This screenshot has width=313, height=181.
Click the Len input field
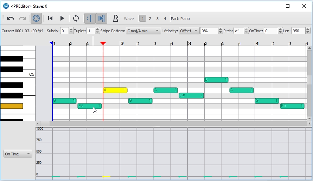[x=299, y=31]
